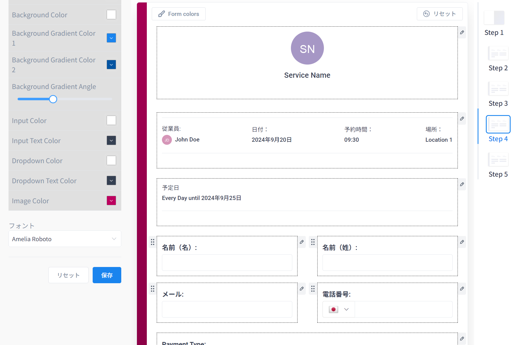Click the top リセット button with undo icon
This screenshot has width=526, height=345.
click(x=440, y=14)
